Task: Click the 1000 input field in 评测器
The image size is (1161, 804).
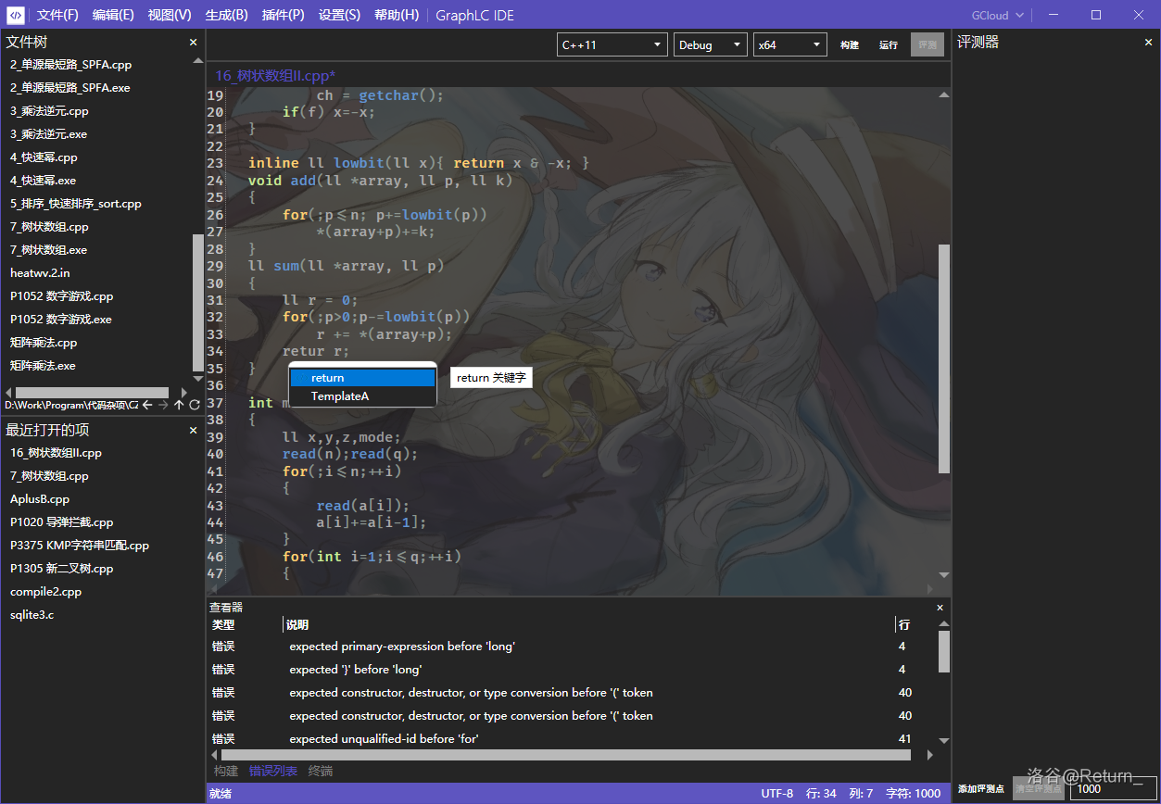Action: pos(1112,788)
